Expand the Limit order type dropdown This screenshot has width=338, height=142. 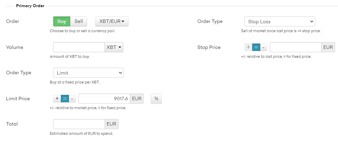coord(88,73)
